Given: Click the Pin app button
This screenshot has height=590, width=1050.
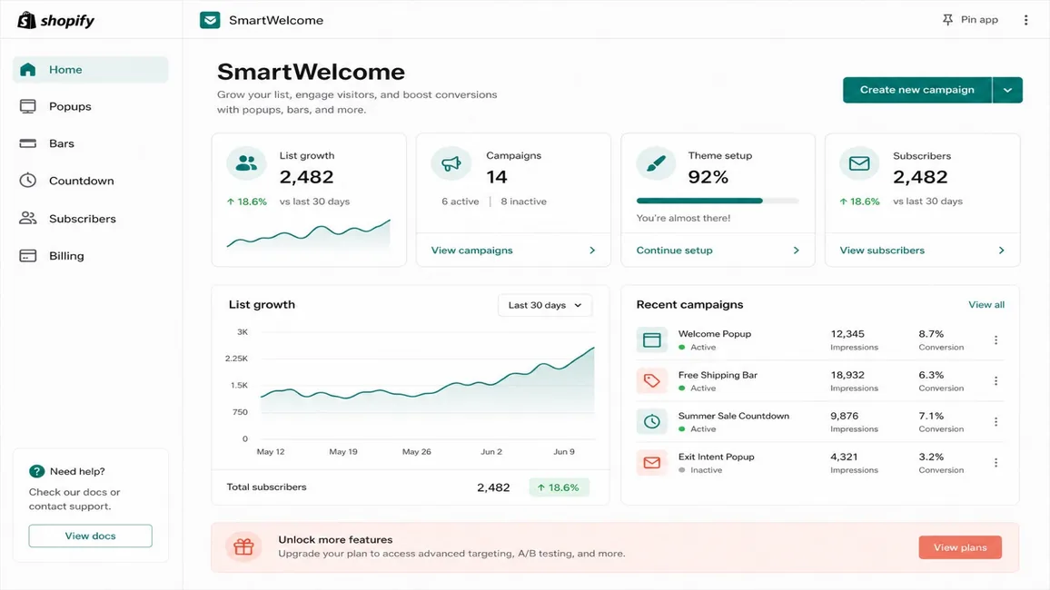Looking at the screenshot, I should [970, 20].
